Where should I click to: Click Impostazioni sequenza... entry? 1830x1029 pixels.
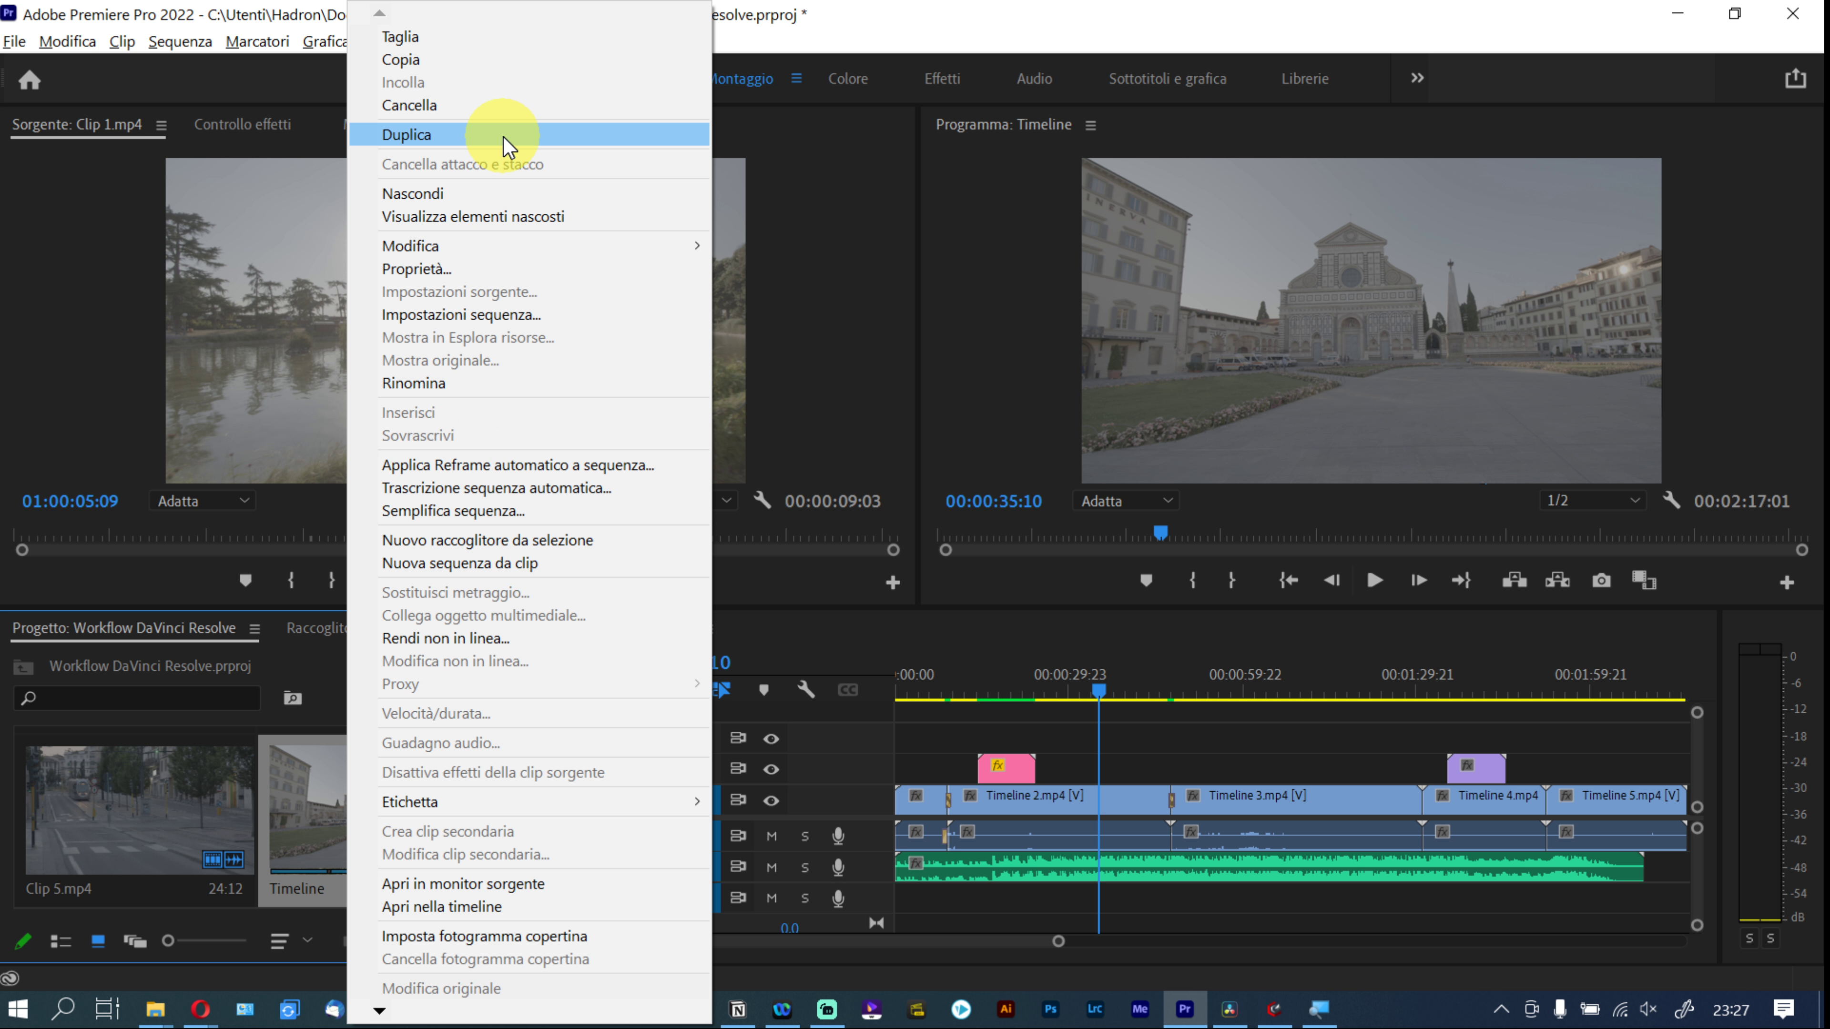(x=529, y=314)
